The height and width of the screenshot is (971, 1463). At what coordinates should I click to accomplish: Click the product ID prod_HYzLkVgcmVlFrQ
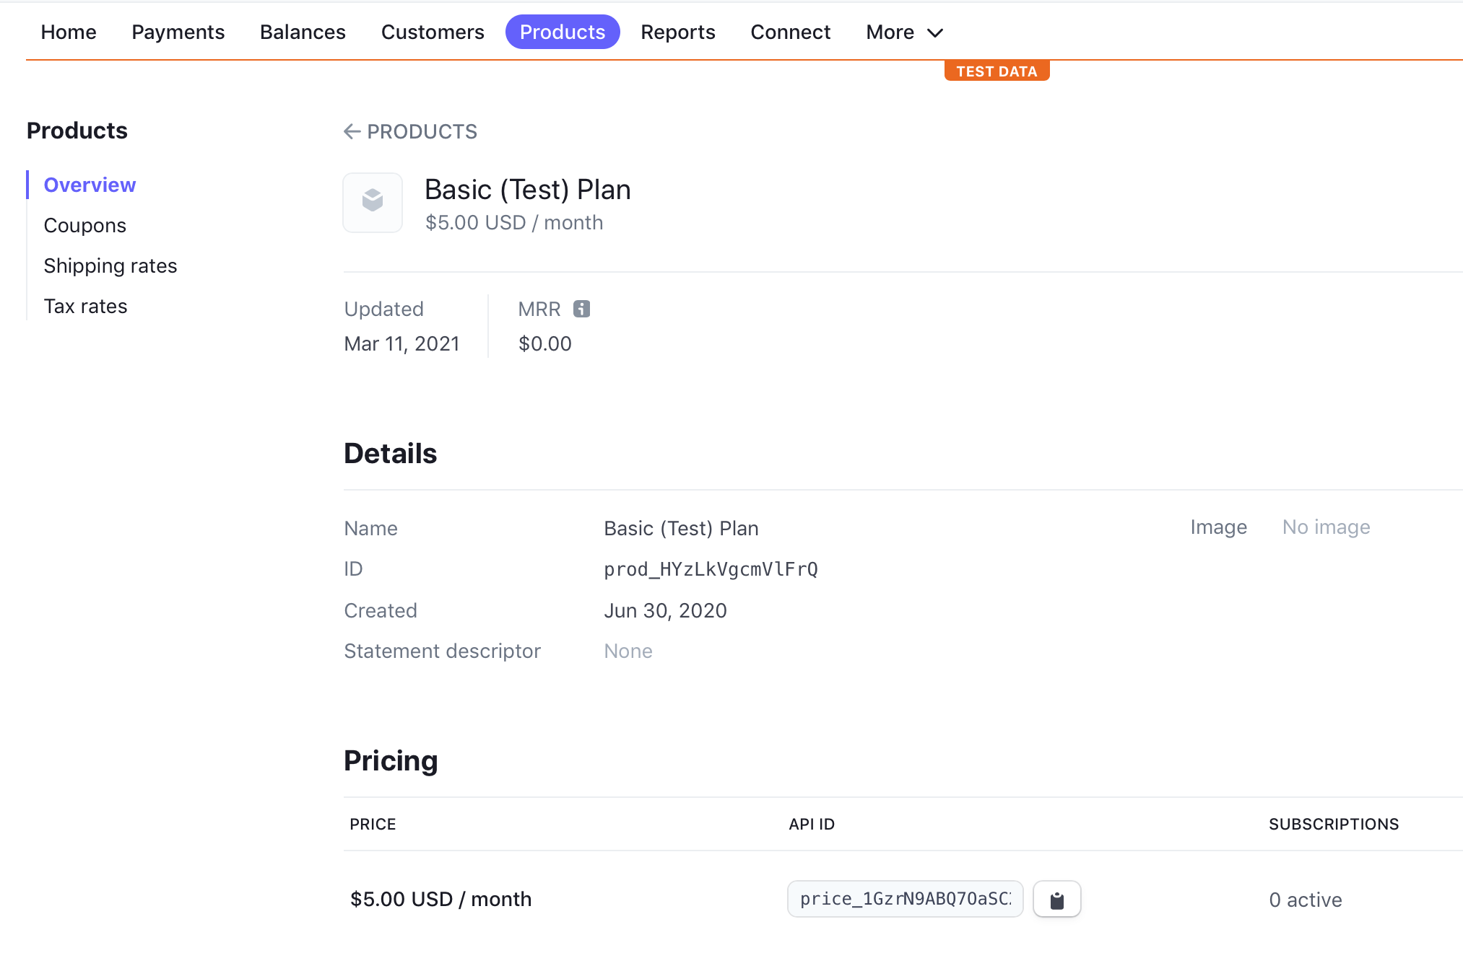pyautogui.click(x=711, y=569)
